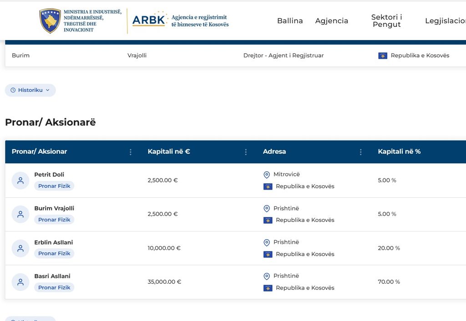Click the Erblin Asllani owner name
The width and height of the screenshot is (466, 321).
click(54, 242)
